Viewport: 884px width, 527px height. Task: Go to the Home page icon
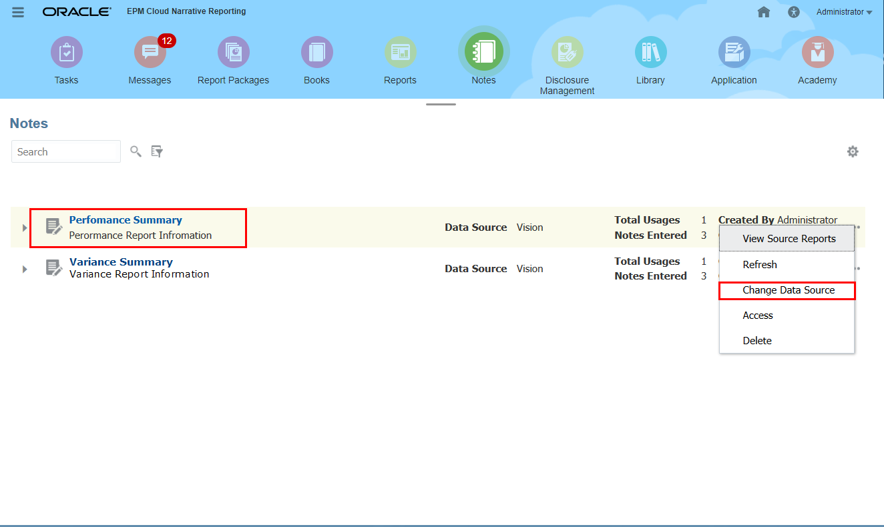tap(764, 12)
